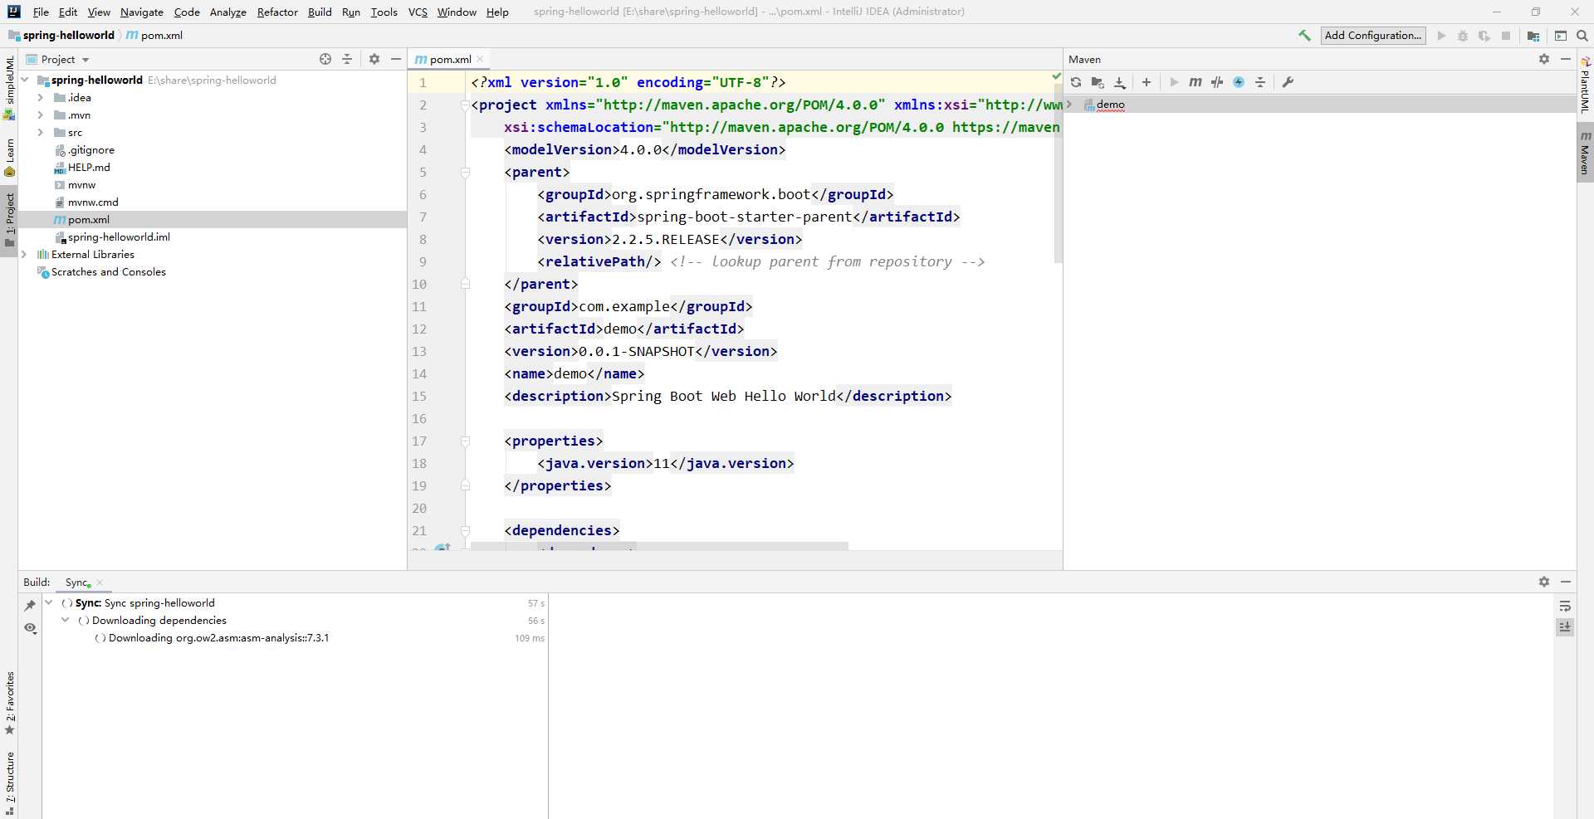Screen dimensions: 1594x819
Task: Toggle scroll to end in build output
Action: (1565, 627)
